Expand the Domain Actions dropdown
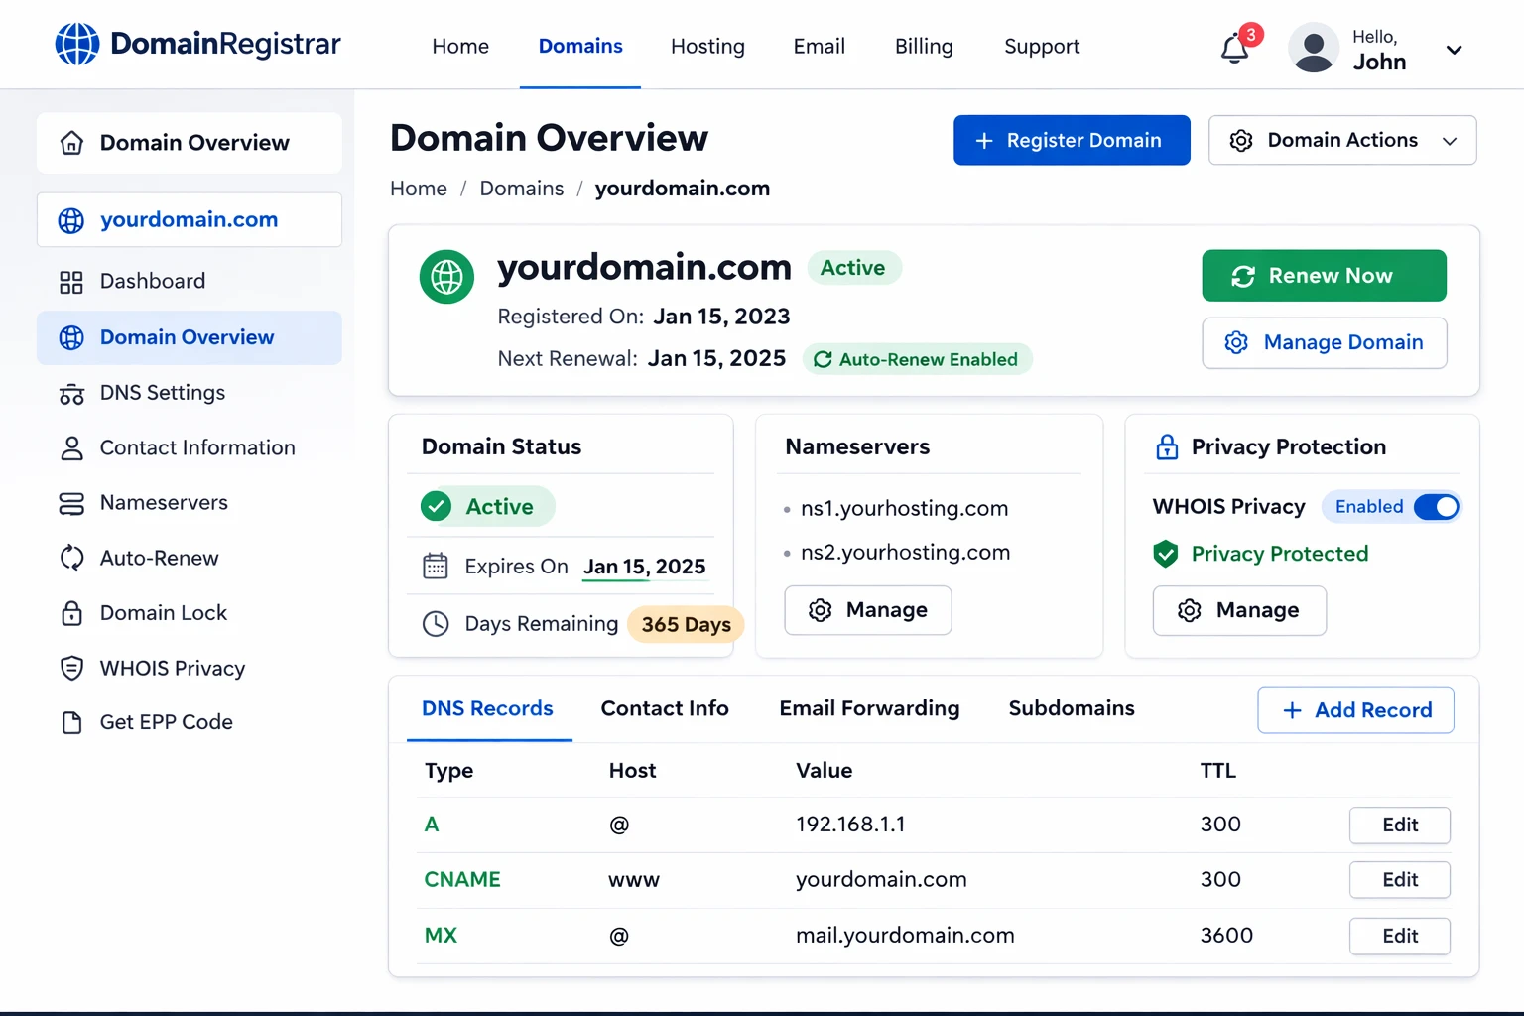Image resolution: width=1524 pixels, height=1016 pixels. pos(1341,140)
